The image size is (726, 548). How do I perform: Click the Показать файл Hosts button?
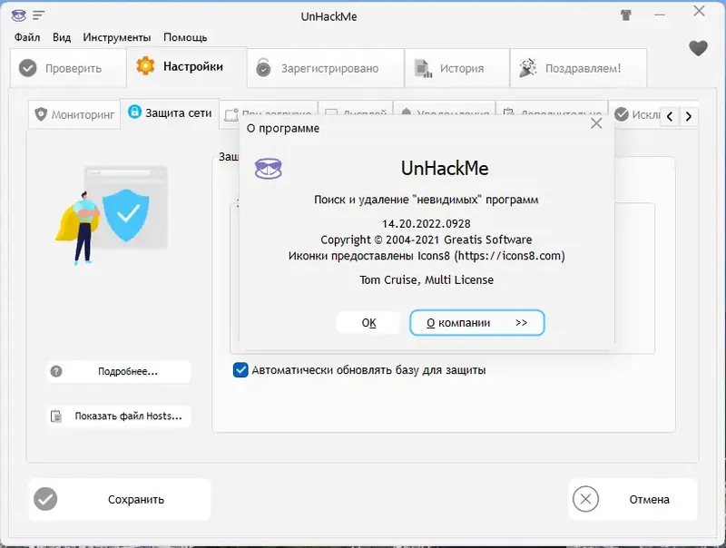tap(118, 416)
